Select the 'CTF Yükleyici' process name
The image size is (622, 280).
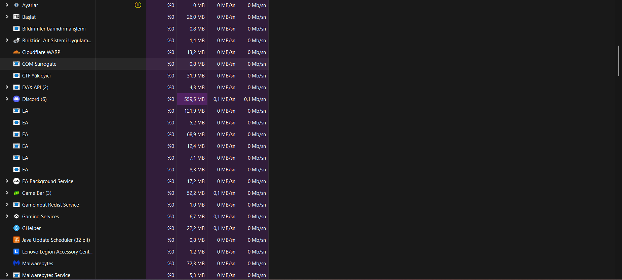36,76
